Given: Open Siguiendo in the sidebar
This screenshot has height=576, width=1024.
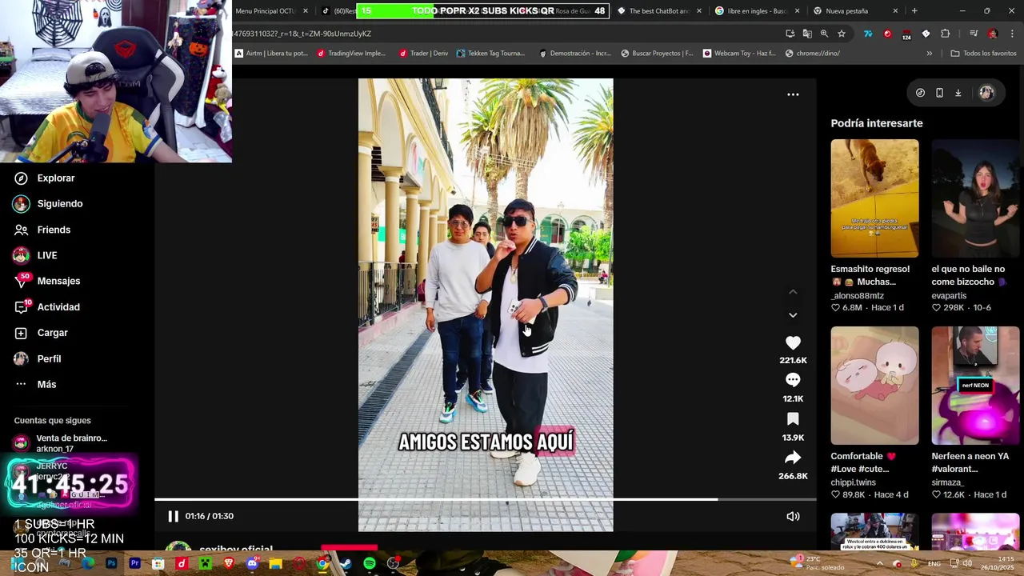Looking at the screenshot, I should point(48,203).
